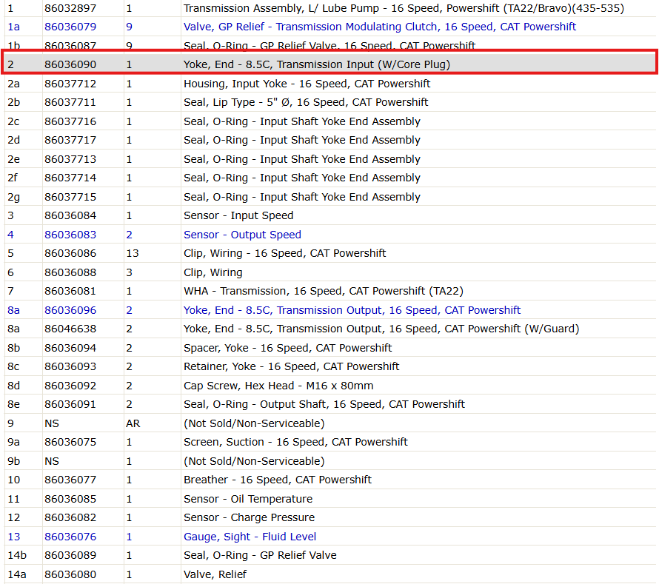
Task: Select Spacer, Yoke description
Action: pyautogui.click(x=287, y=348)
